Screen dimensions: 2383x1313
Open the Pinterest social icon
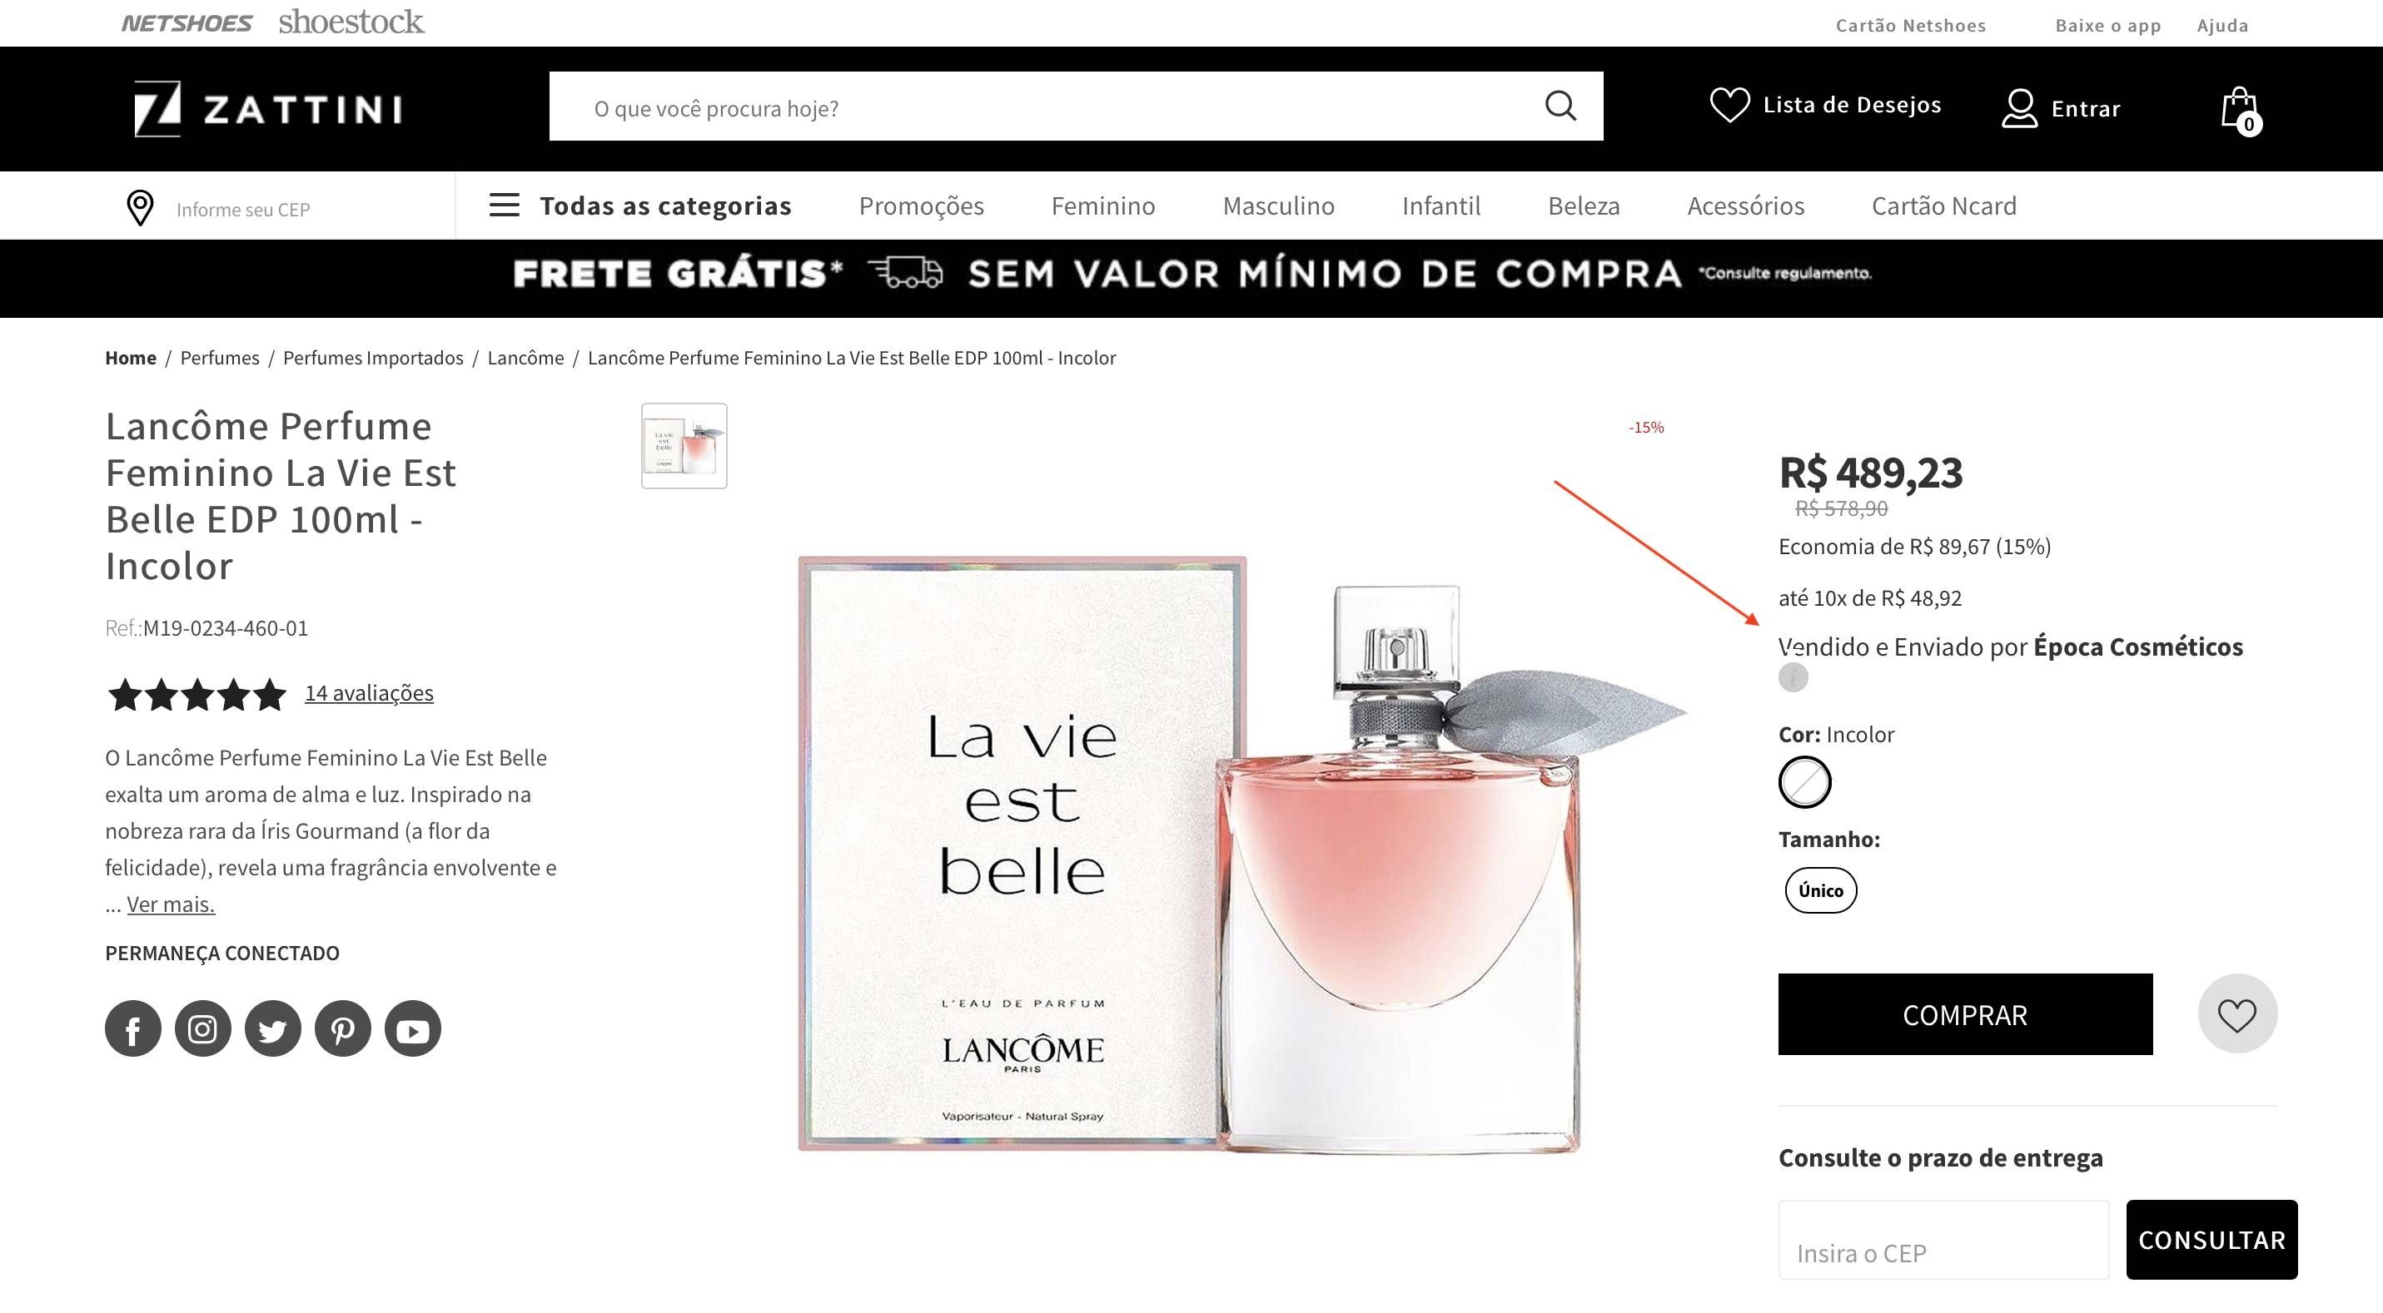(x=343, y=1028)
